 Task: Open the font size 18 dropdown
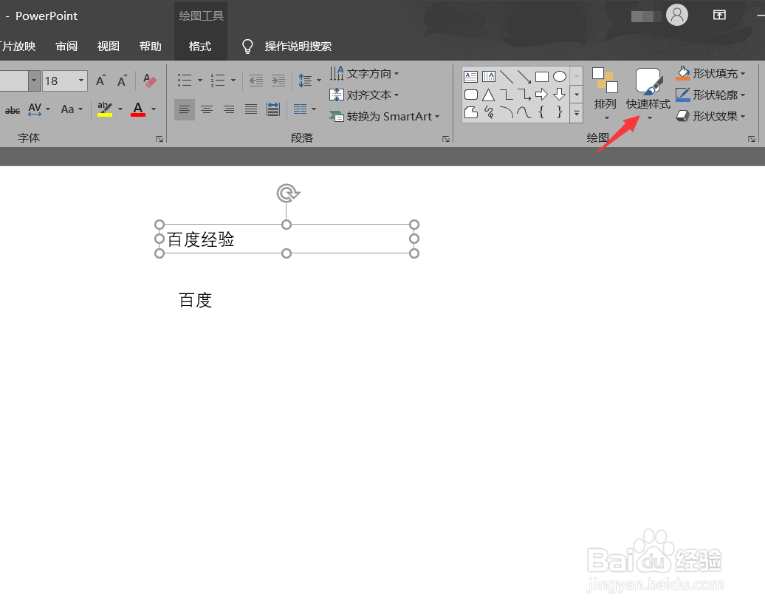tap(81, 81)
